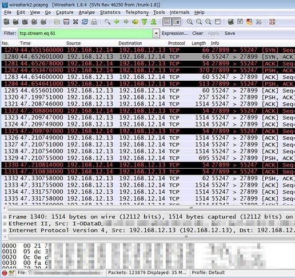Sort by the Destination column header

pos(130,43)
